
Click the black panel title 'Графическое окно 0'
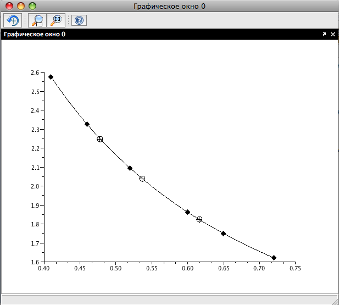click(35, 34)
